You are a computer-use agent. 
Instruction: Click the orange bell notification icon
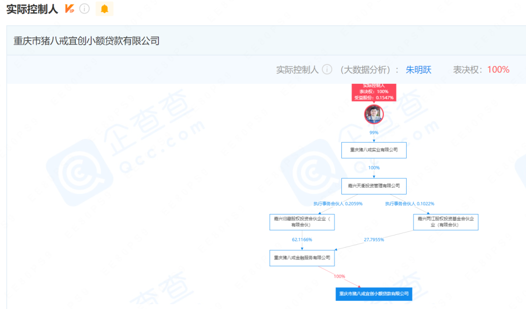click(104, 9)
